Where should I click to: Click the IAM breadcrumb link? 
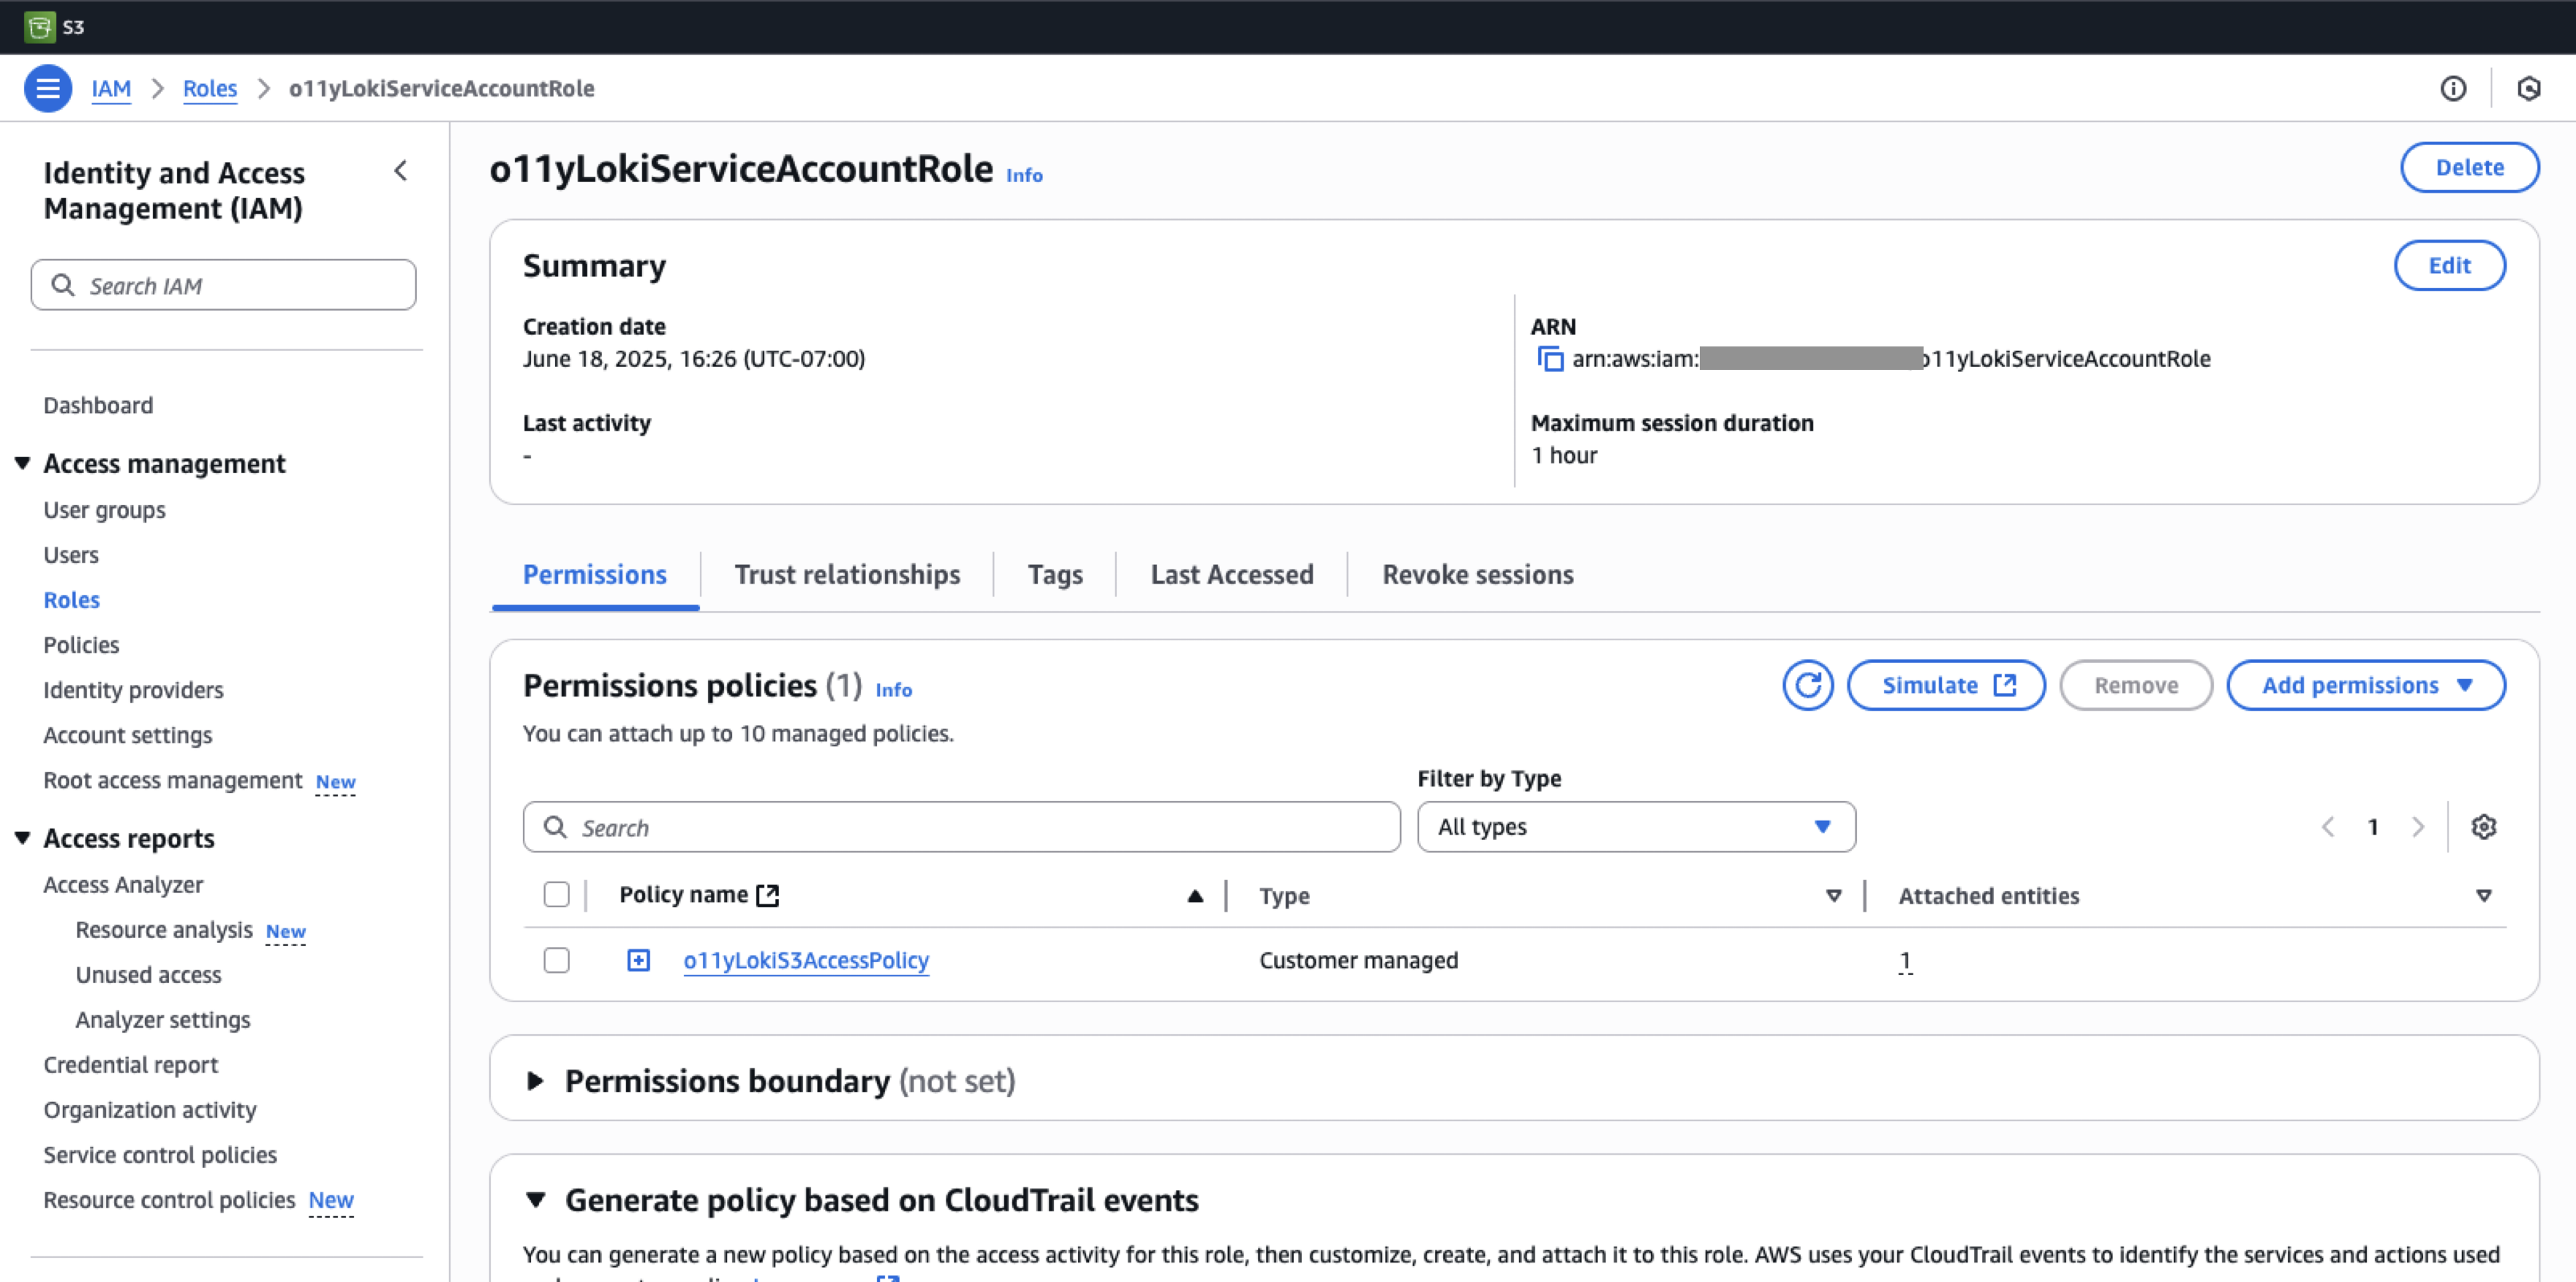[111, 88]
